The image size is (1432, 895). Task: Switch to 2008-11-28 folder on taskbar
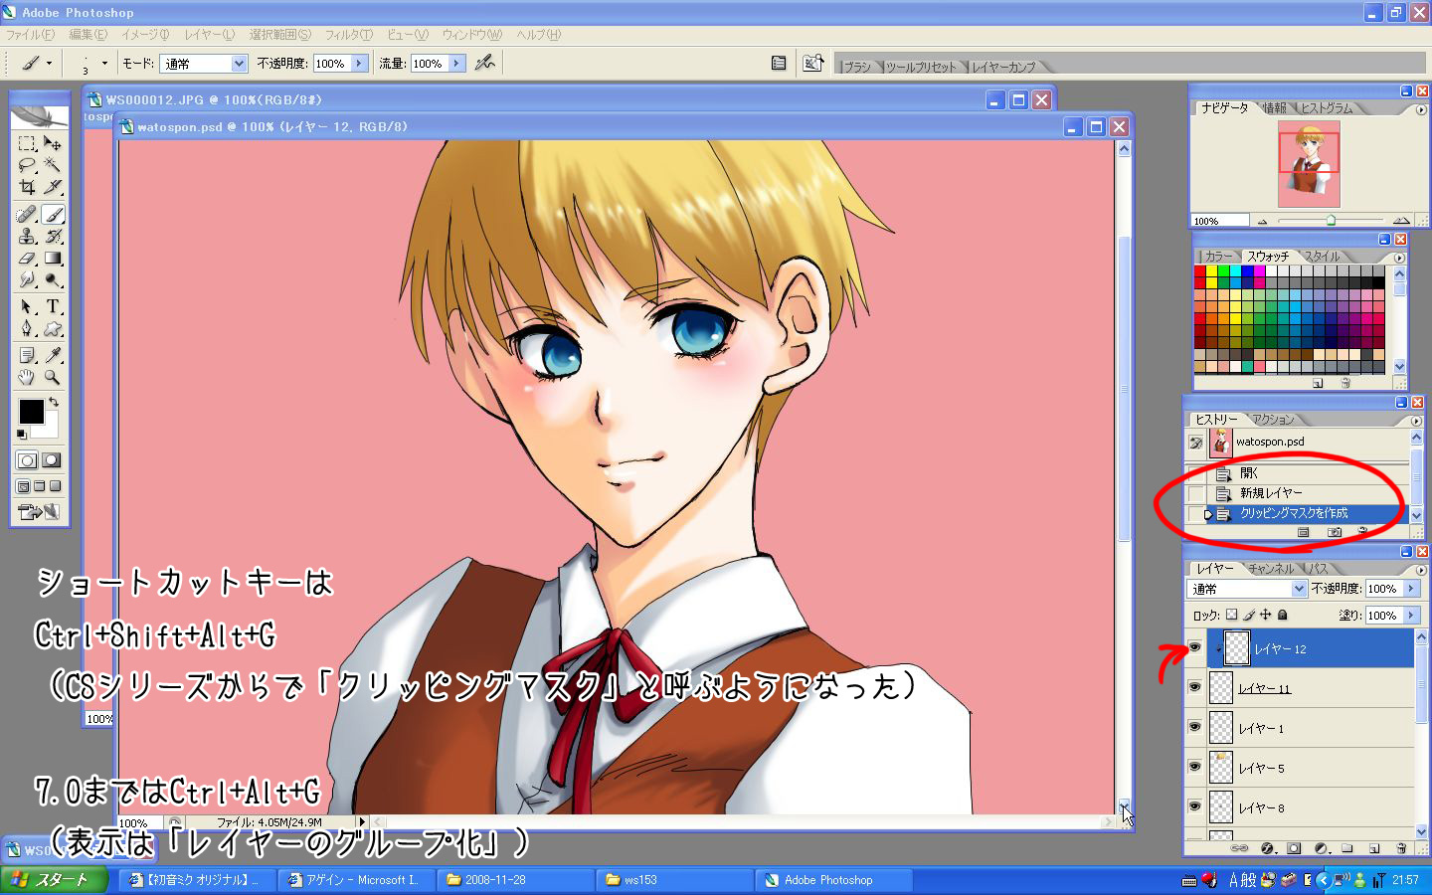pos(513,880)
